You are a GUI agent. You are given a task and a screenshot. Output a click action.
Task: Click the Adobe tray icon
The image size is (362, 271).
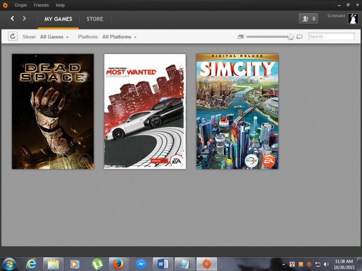pos(292,264)
